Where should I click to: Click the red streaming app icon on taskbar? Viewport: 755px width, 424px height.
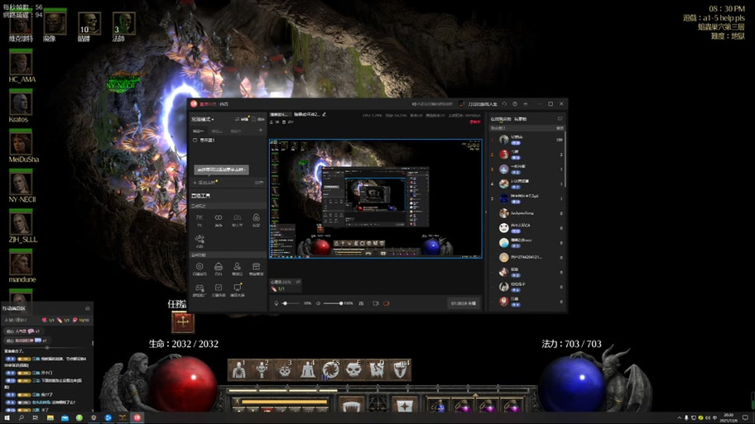[137, 417]
